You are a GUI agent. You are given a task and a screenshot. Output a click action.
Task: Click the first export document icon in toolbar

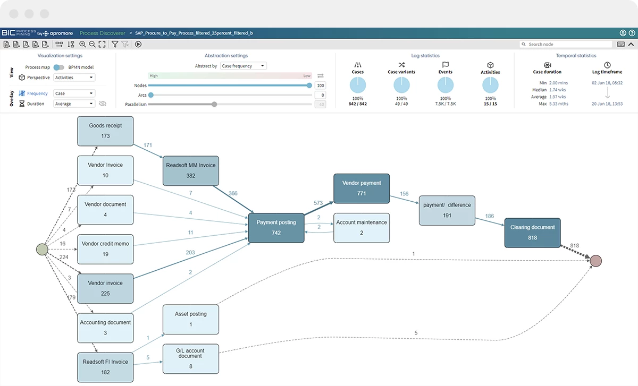coord(6,44)
